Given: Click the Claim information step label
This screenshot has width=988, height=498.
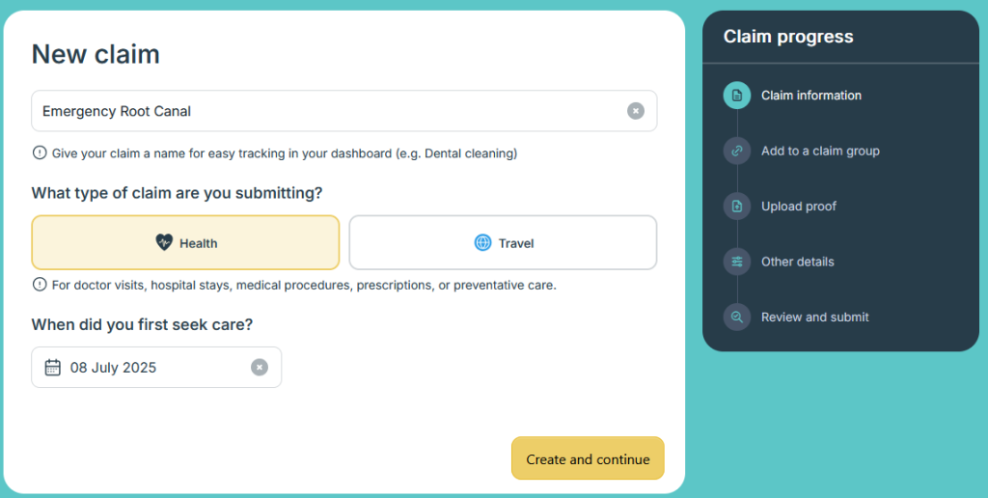Looking at the screenshot, I should point(811,96).
